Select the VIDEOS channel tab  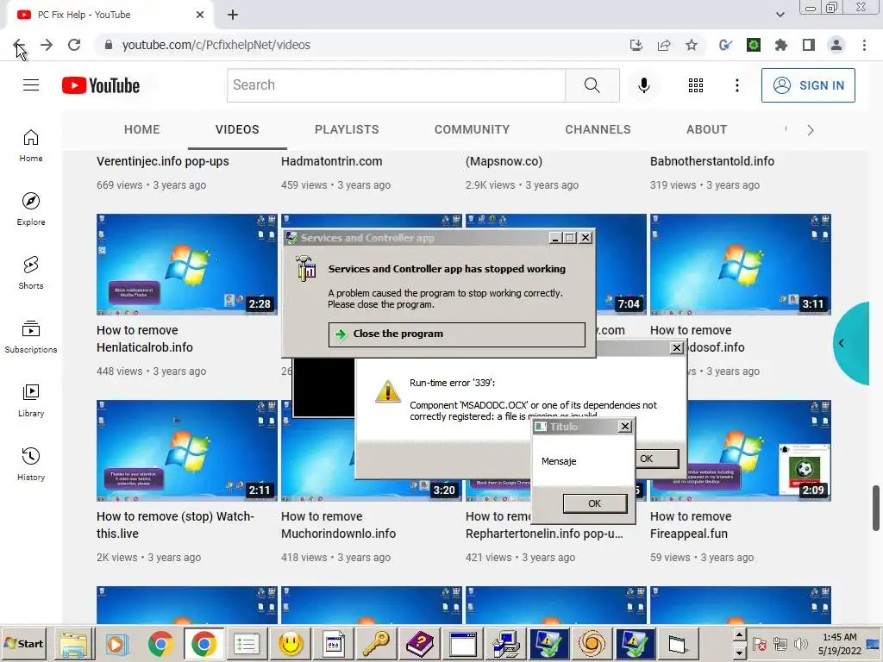[x=237, y=129]
